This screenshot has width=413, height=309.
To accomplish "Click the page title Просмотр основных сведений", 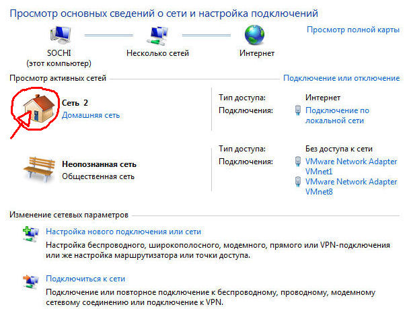I will [163, 13].
